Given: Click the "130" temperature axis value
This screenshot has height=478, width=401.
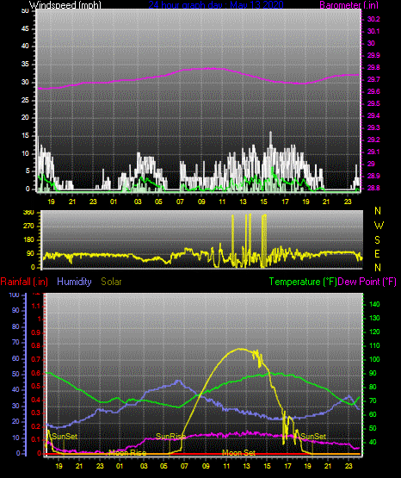Looking at the screenshot, I should [x=374, y=318].
